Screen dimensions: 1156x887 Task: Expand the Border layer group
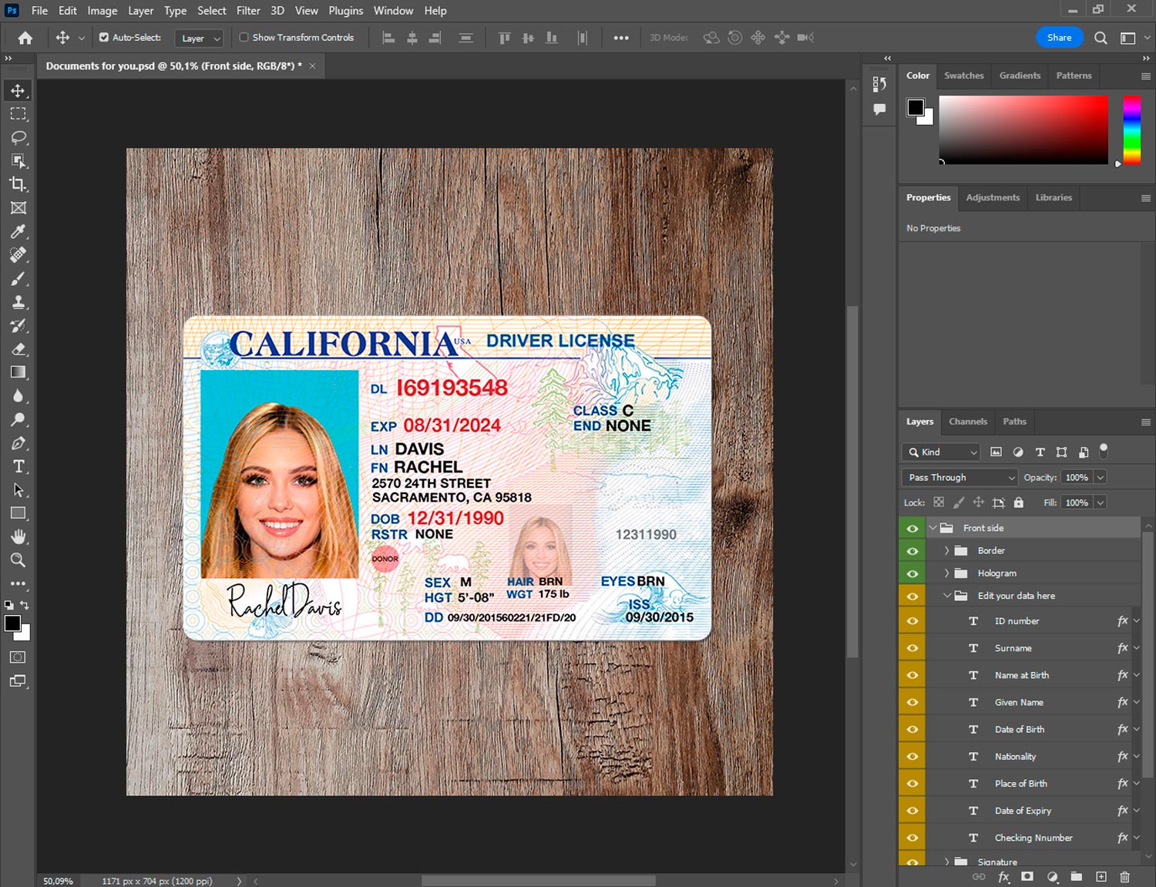click(946, 551)
